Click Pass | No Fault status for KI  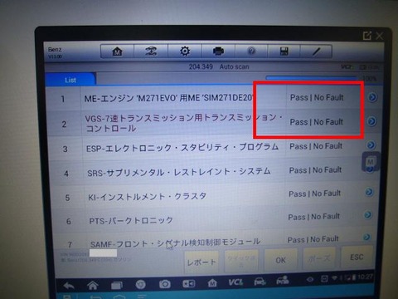point(314,194)
